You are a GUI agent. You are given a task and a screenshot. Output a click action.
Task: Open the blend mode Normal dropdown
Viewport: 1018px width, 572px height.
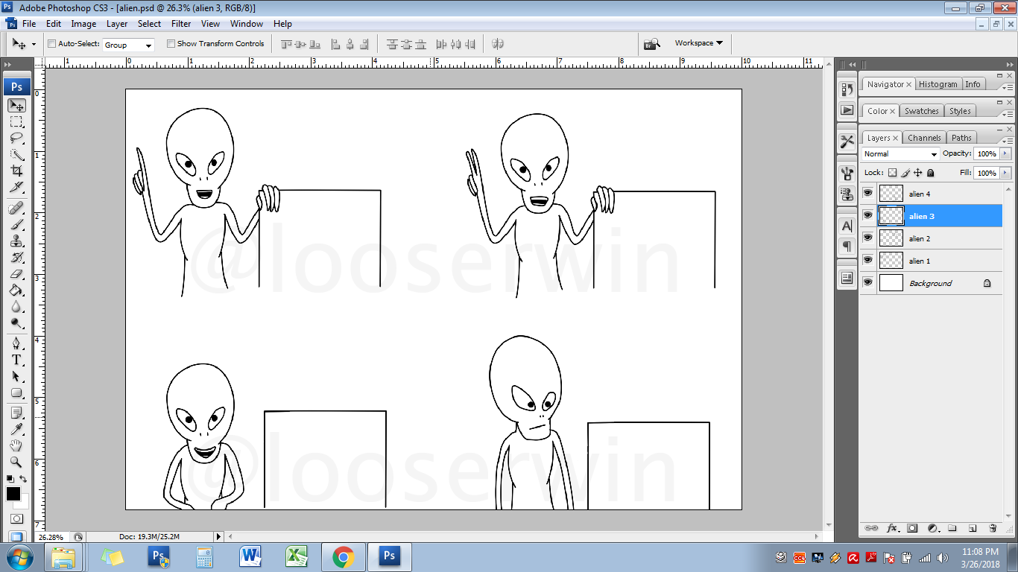[x=900, y=153]
